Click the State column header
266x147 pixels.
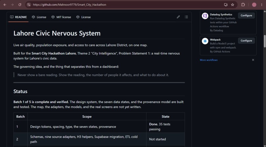point(165,117)
